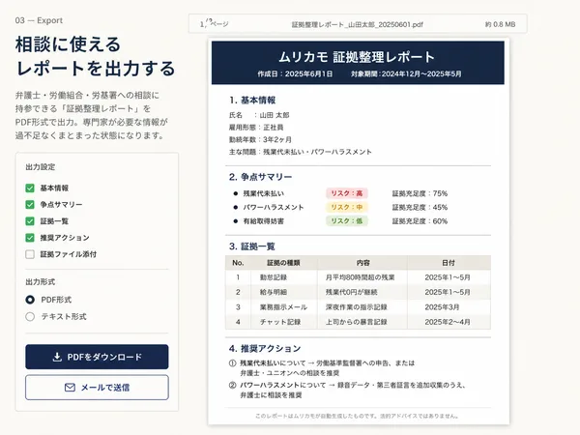Click the PDF filename 証拠整理レポート_山田太郎_20250601.pdf
Viewport: 580px width, 435px height.
[x=358, y=24]
